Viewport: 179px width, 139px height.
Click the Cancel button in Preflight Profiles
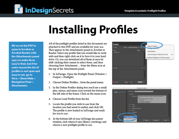tap(156, 120)
